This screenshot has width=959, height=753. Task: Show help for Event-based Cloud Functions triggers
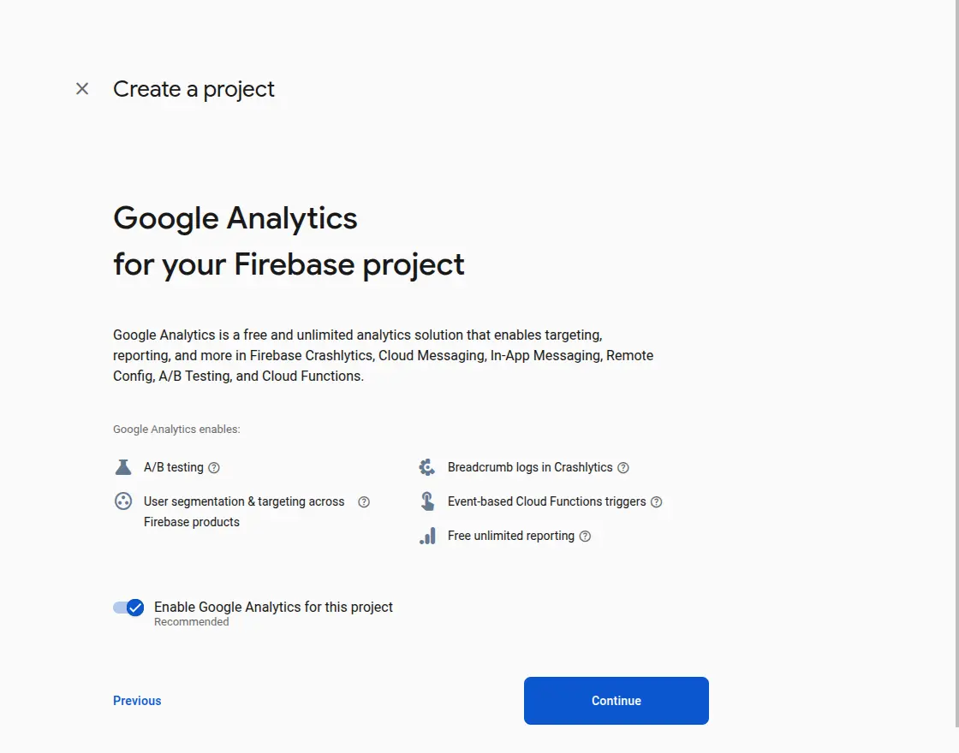[x=657, y=502]
